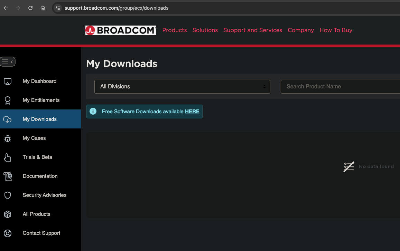Click the My Dashboard monitor icon
Screen dimensions: 400x251
(7, 81)
